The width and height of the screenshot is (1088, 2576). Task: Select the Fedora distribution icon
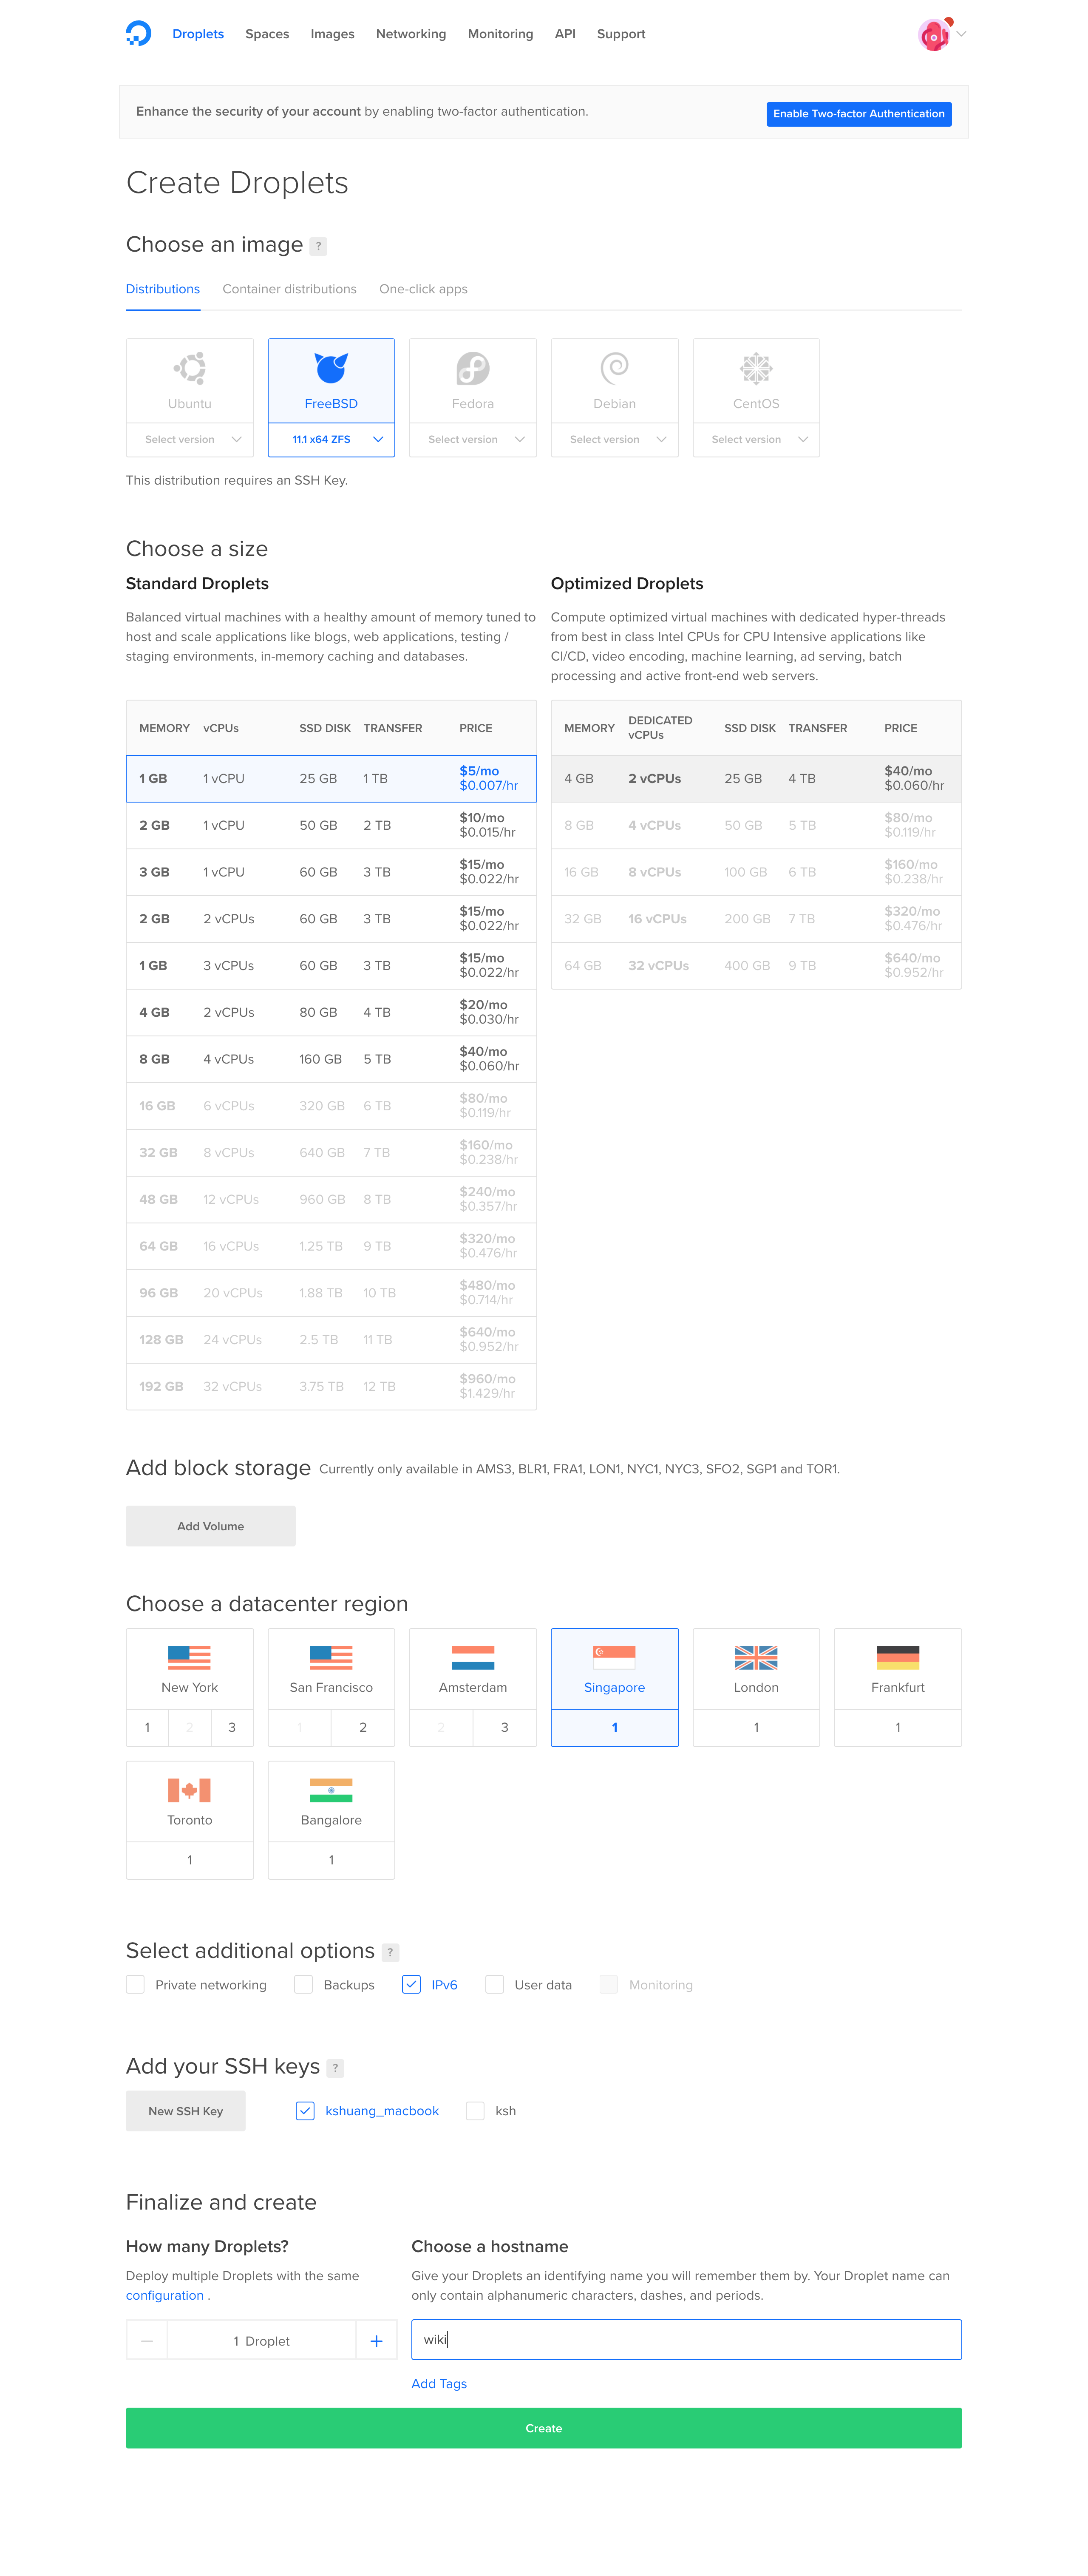pos(472,369)
